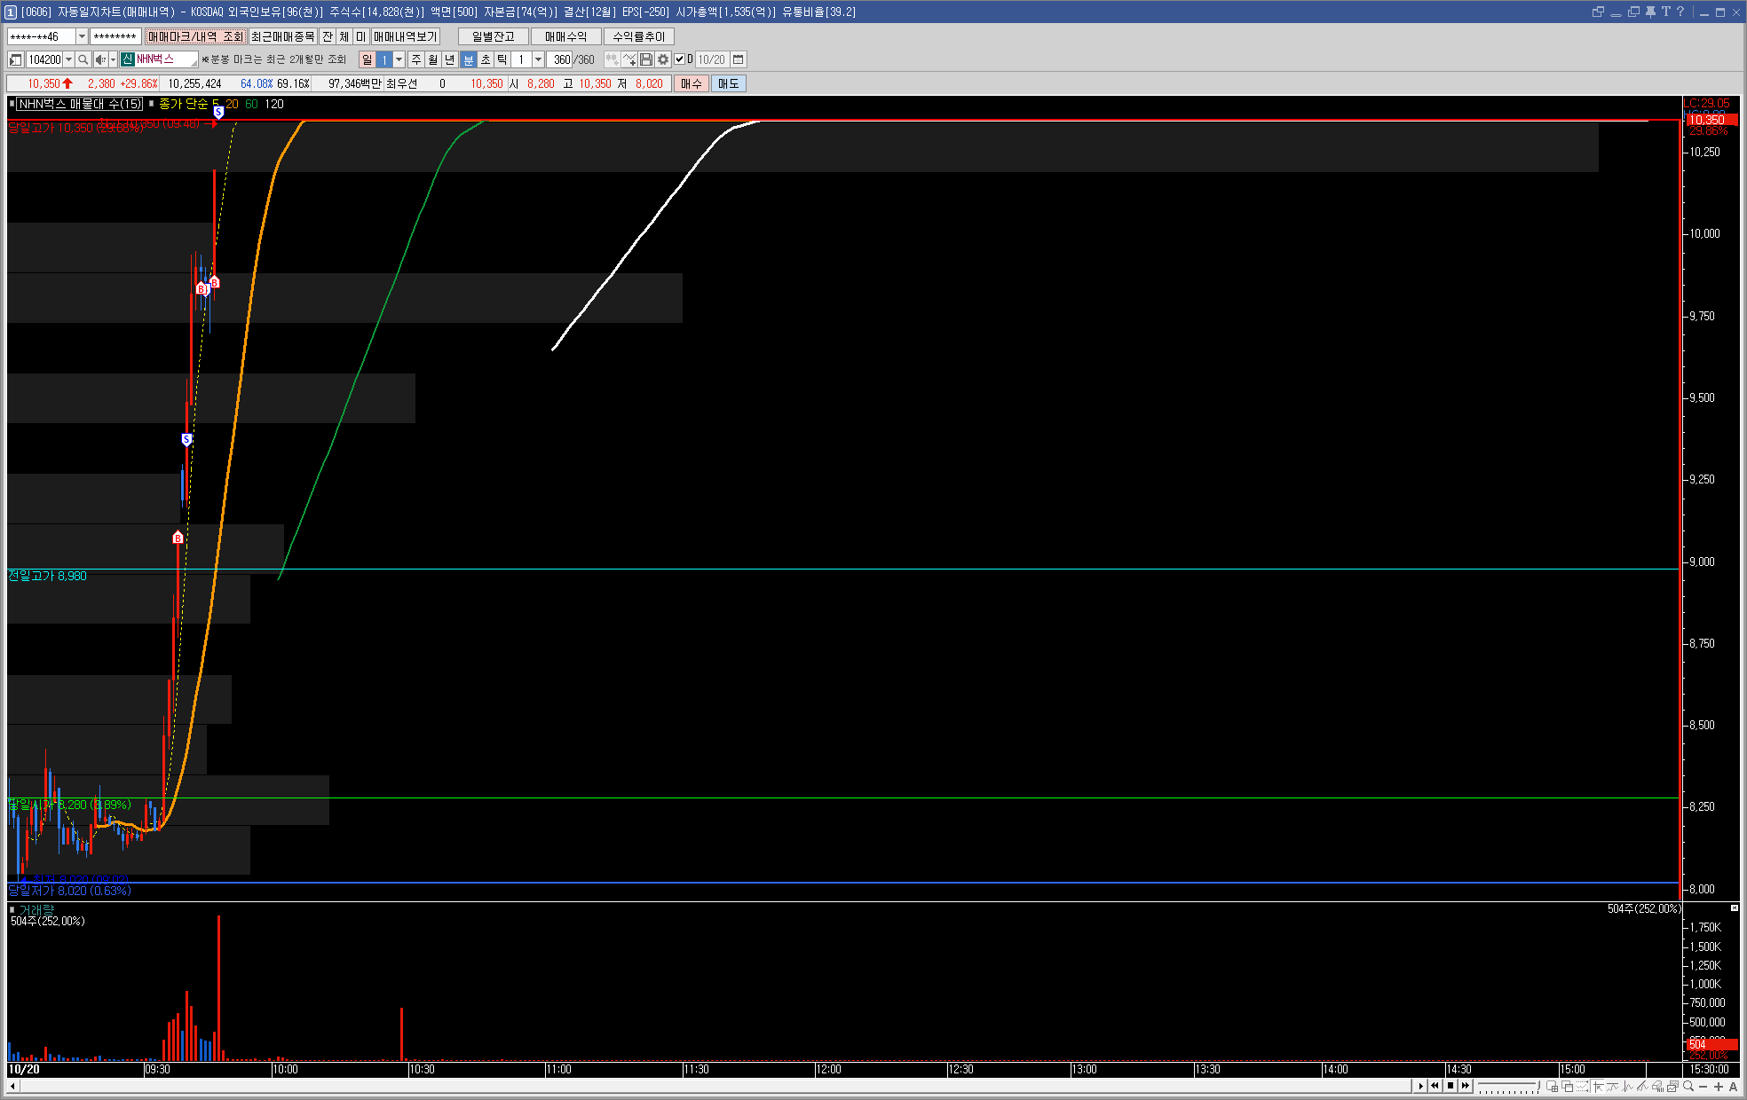The height and width of the screenshot is (1100, 1747).
Task: Switch to 일 daily chart period
Action: pyautogui.click(x=367, y=59)
